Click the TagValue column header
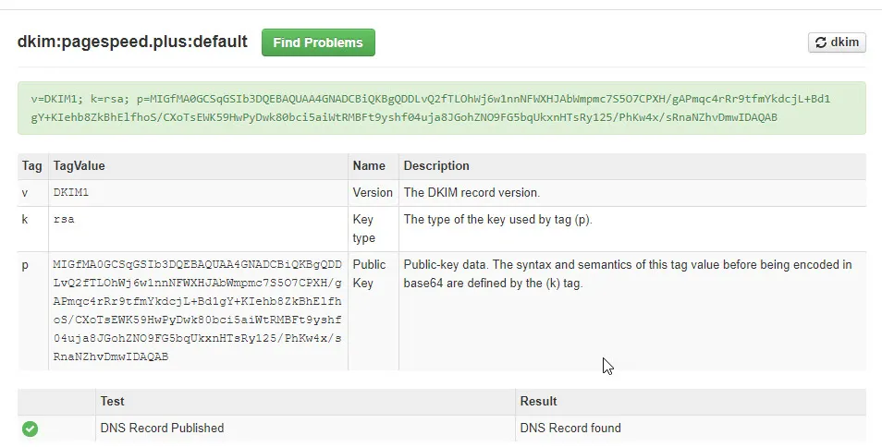This screenshot has width=882, height=447. [79, 165]
